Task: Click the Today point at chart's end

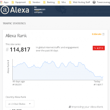Action: [x=103, y=76]
